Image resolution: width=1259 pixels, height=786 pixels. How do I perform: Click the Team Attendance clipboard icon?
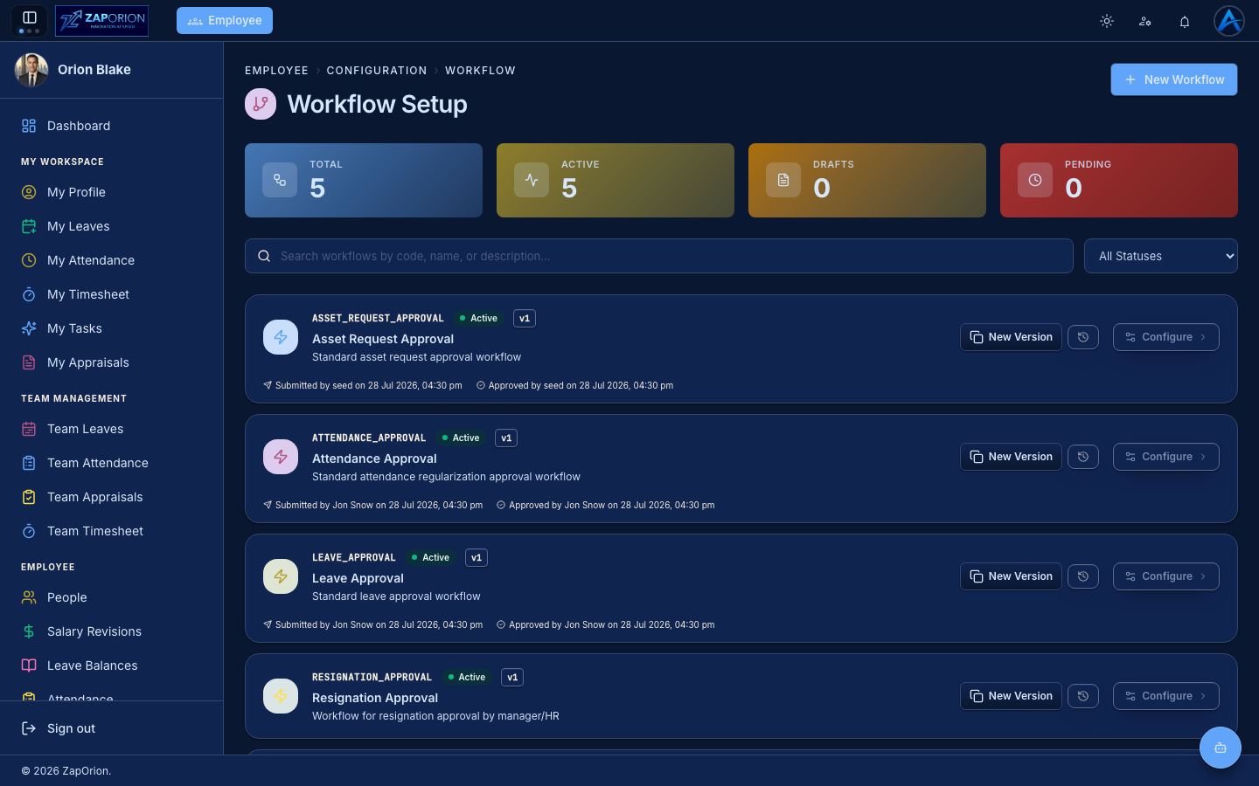(x=29, y=463)
